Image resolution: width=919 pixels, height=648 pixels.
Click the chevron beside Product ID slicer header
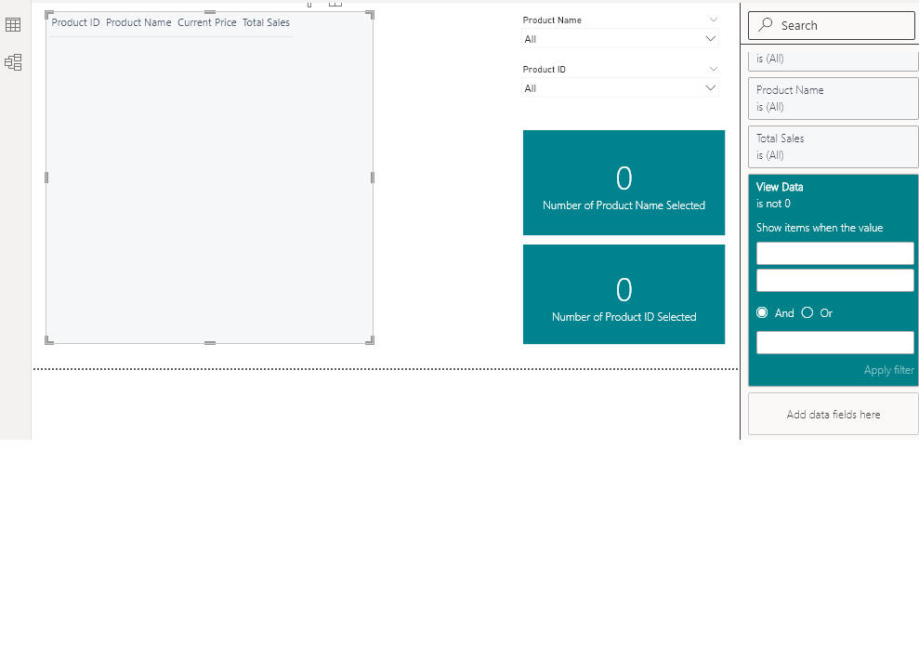point(714,69)
